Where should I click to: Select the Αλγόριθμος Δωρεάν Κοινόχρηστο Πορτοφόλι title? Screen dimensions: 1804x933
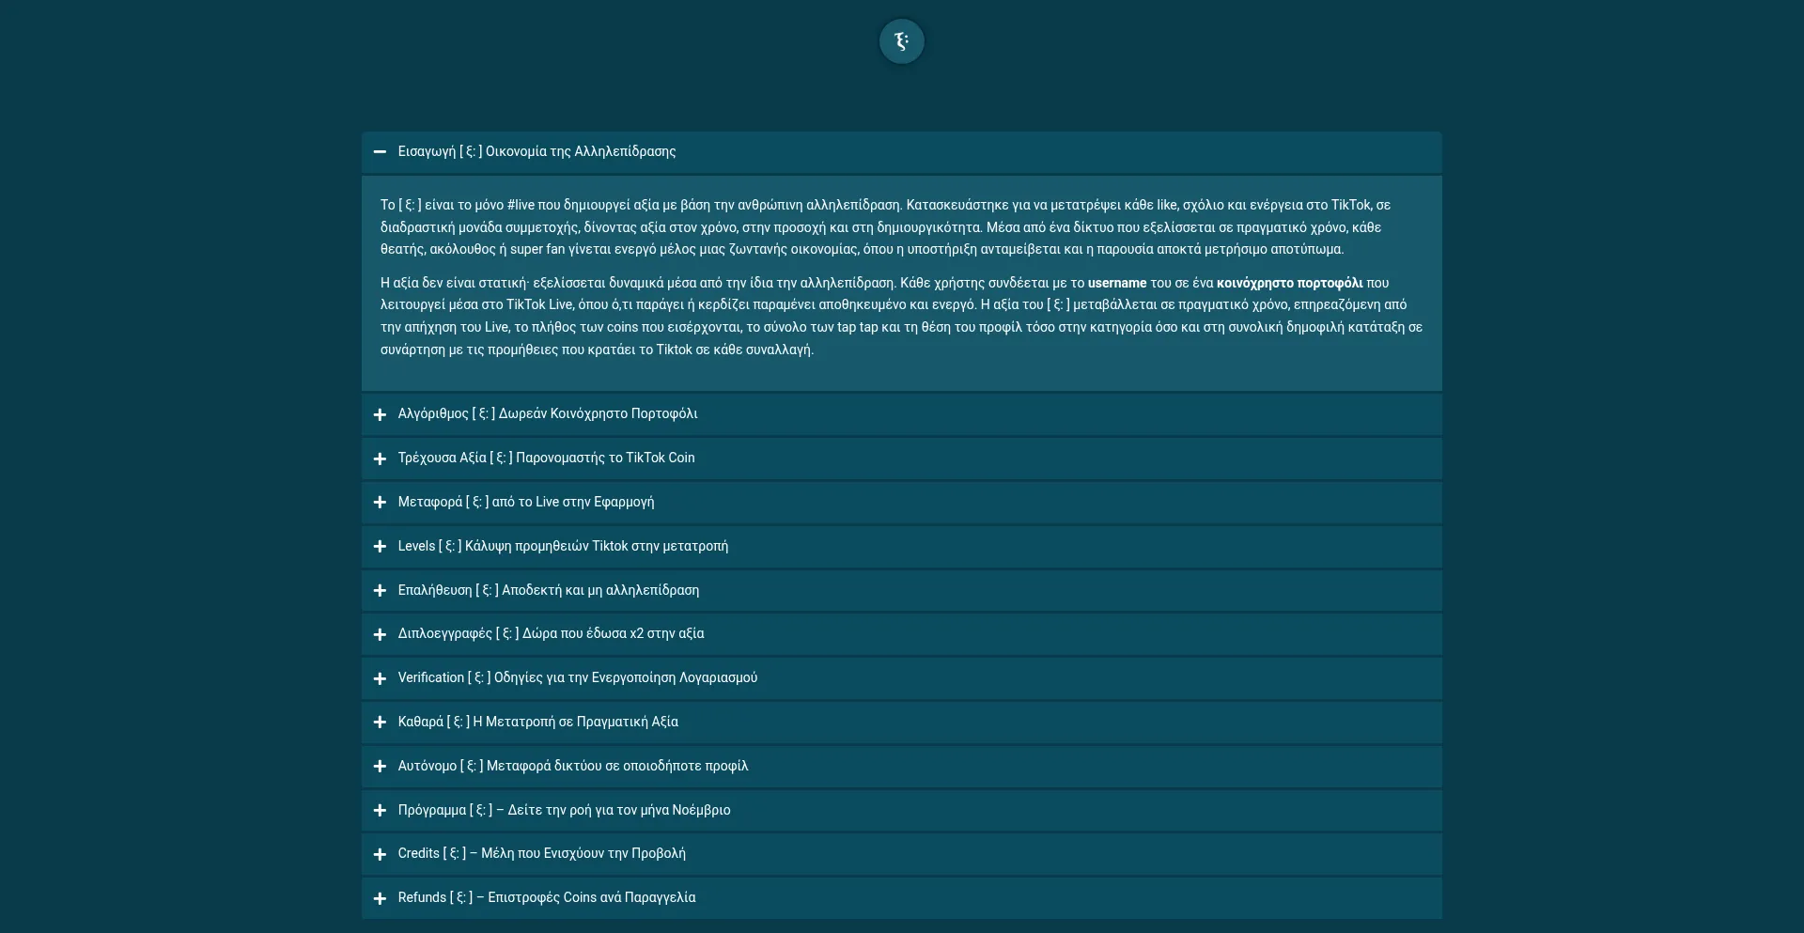547,413
